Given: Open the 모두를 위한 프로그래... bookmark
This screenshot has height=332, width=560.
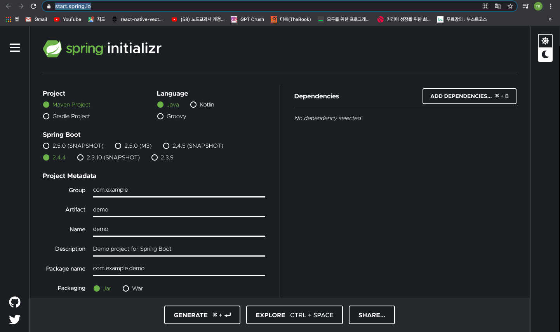Looking at the screenshot, I should tap(344, 19).
